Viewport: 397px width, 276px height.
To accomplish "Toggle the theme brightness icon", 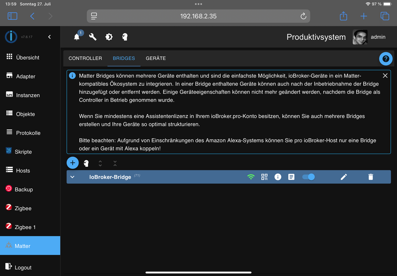I will coord(109,37).
